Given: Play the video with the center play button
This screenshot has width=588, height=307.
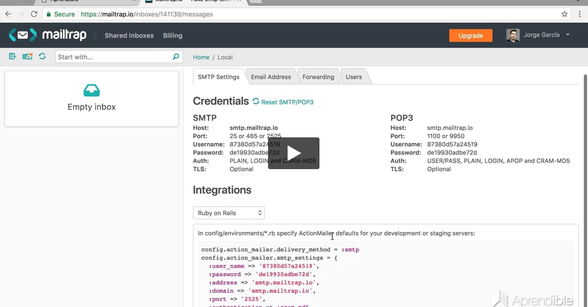Looking at the screenshot, I should pyautogui.click(x=294, y=153).
